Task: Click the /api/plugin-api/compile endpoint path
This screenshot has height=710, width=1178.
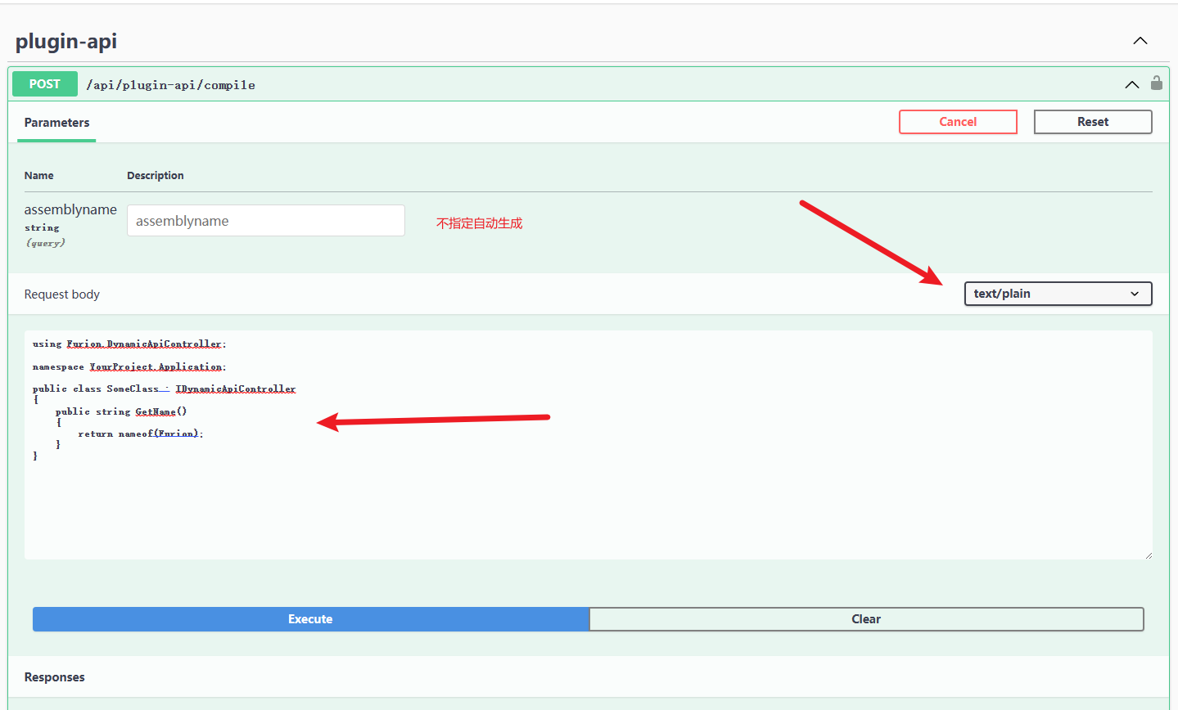Action: [x=170, y=85]
